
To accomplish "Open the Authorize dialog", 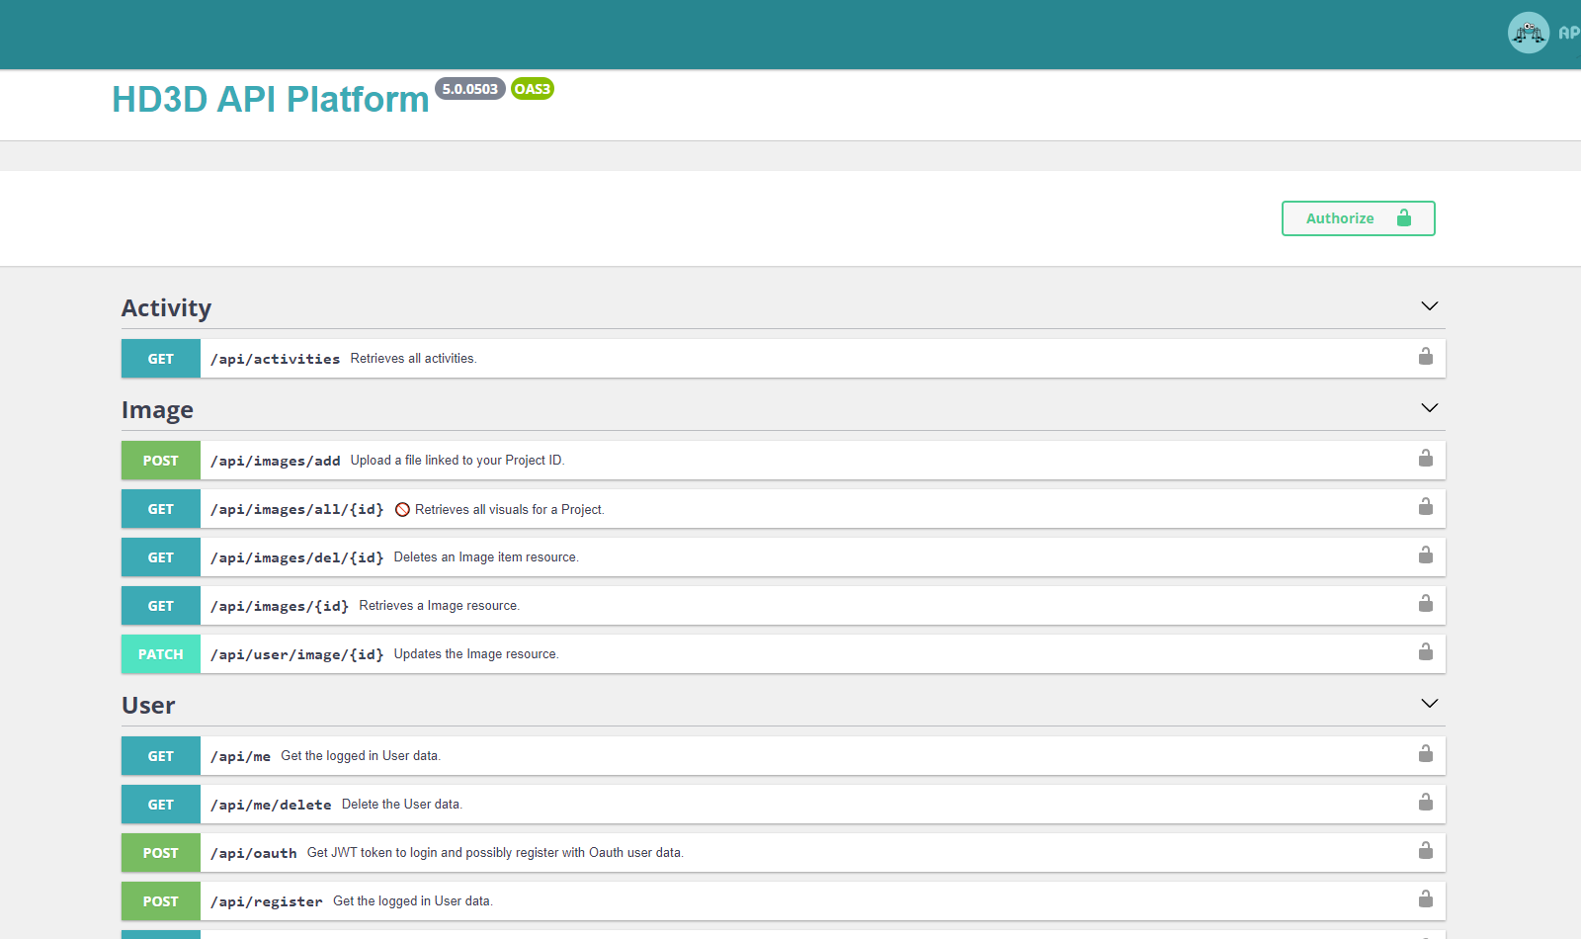I will point(1358,218).
